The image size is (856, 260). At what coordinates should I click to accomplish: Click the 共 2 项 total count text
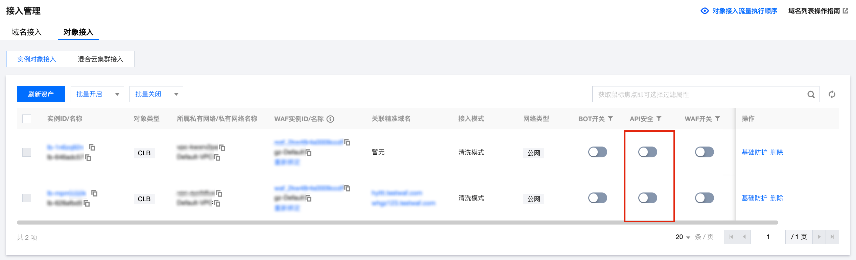[27, 237]
